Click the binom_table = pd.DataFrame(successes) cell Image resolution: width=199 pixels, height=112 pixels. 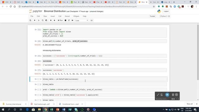point(104,79)
